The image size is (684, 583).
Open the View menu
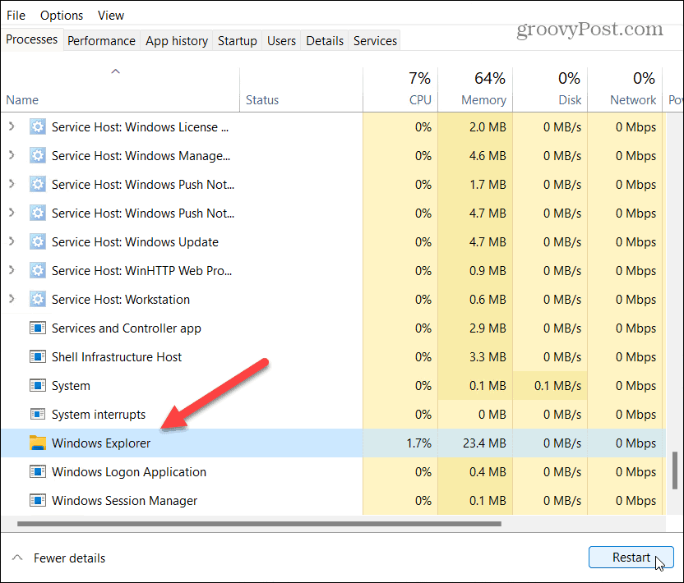111,16
